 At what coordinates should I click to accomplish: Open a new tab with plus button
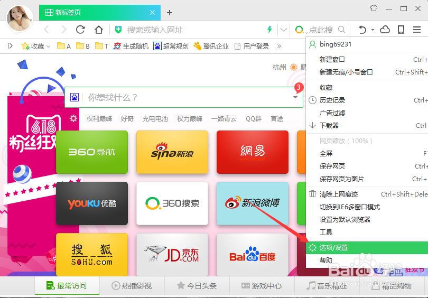(170, 13)
